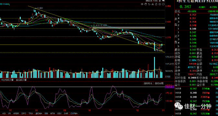Select the scissors cut tool icon
This screenshot has height=116, width=218.
[153, 4]
